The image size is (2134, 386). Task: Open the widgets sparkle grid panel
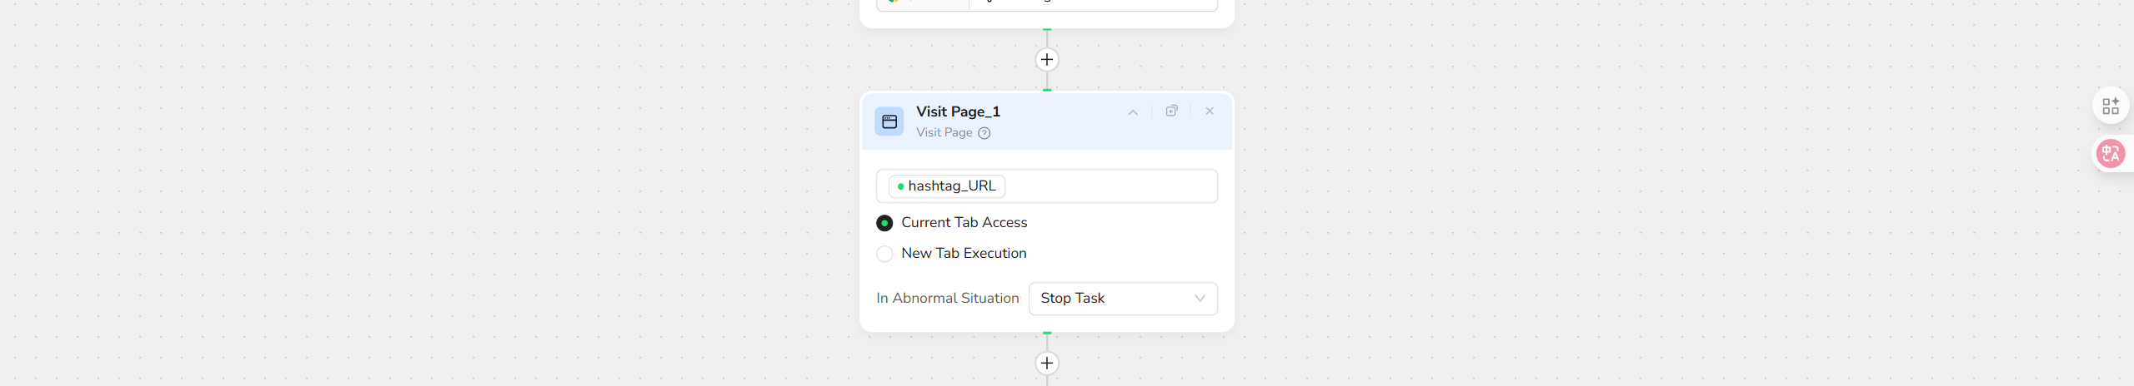click(x=2110, y=106)
